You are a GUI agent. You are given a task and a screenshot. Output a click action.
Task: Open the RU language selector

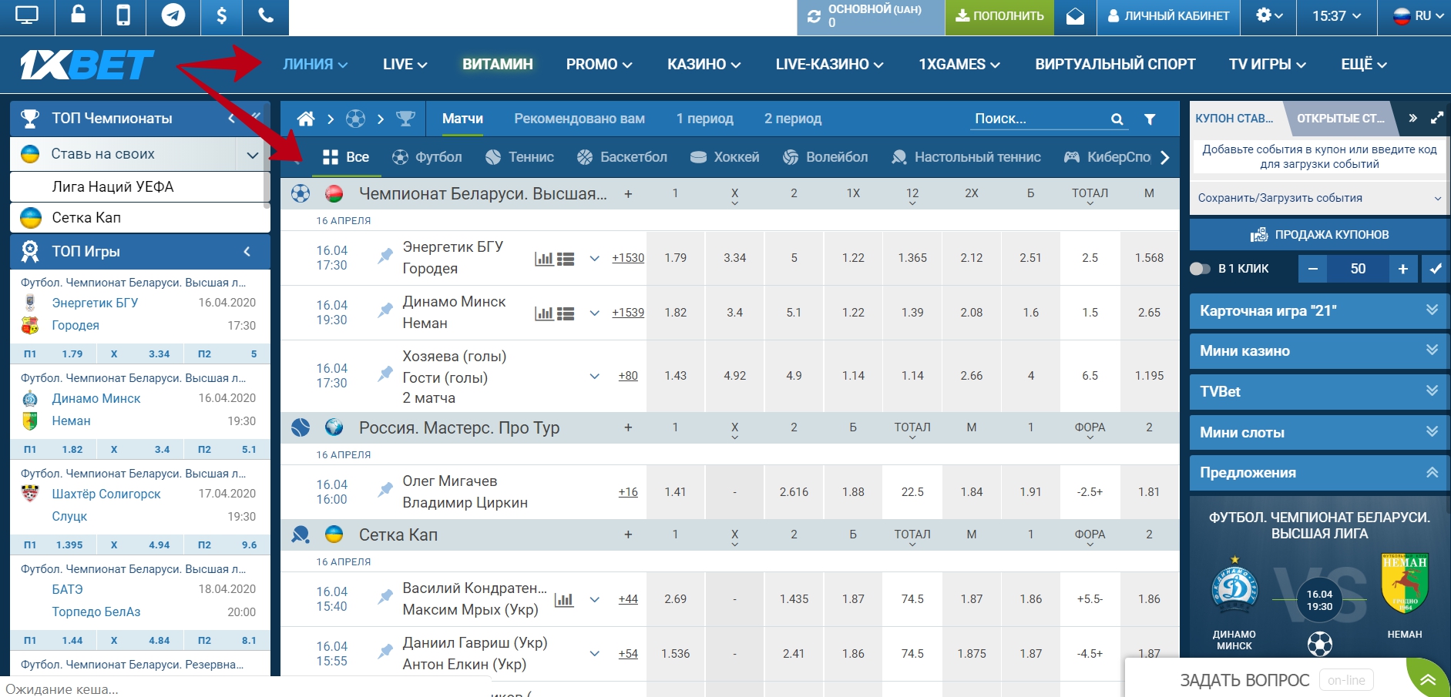pyautogui.click(x=1418, y=15)
